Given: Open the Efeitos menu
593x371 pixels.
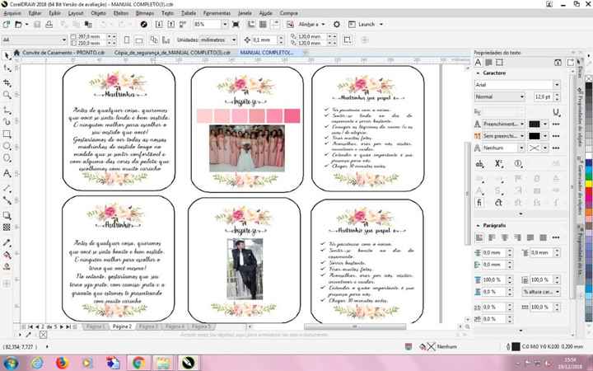Looking at the screenshot, I should click(x=120, y=13).
